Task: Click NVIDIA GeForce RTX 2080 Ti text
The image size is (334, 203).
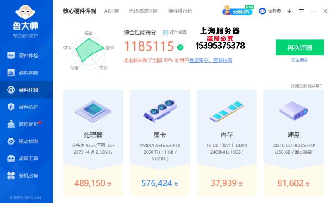Action: pos(160,152)
